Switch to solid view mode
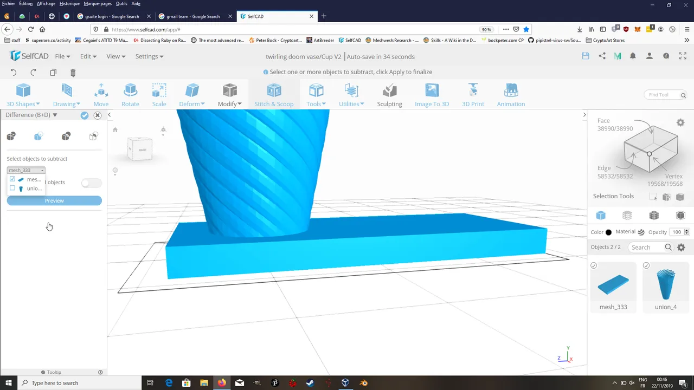This screenshot has width=694, height=390. [x=601, y=216]
